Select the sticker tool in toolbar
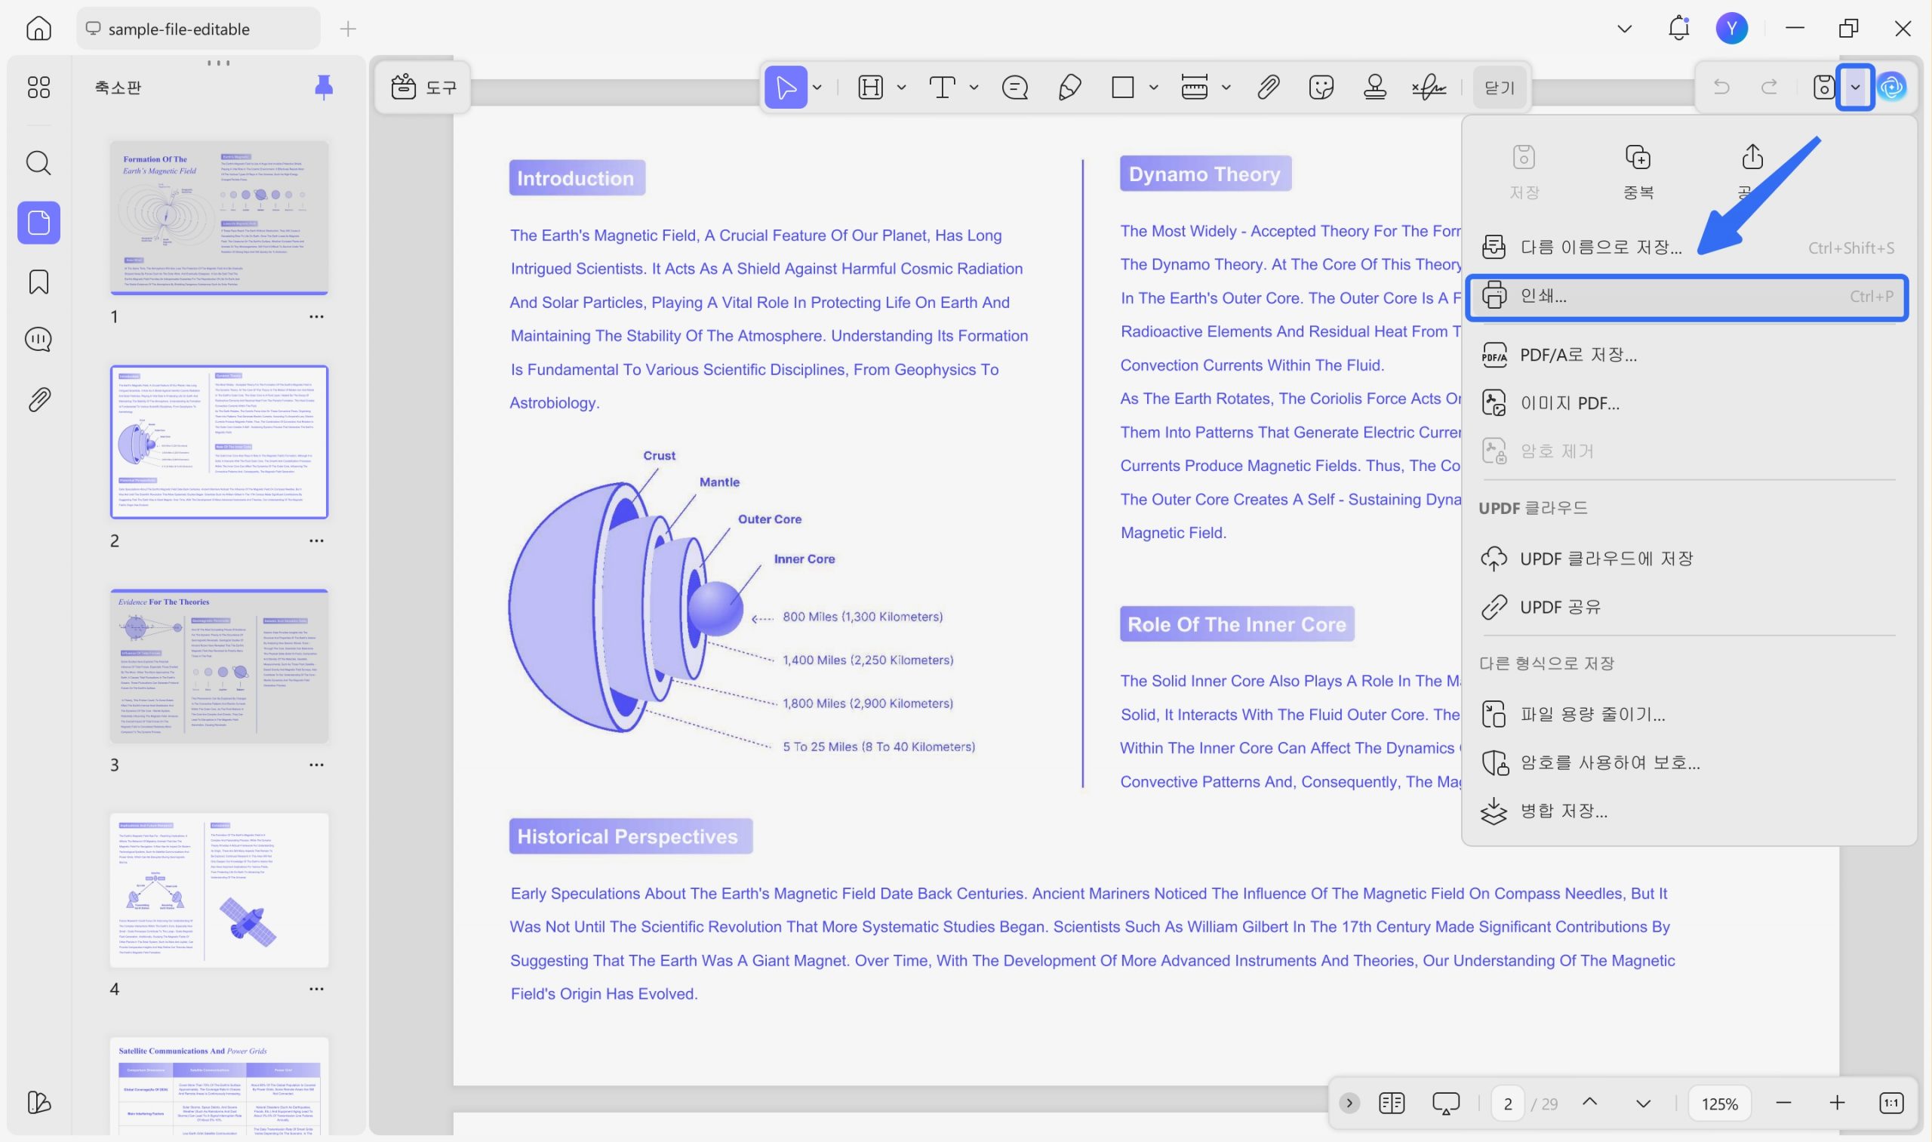The image size is (1932, 1142). coord(1320,87)
